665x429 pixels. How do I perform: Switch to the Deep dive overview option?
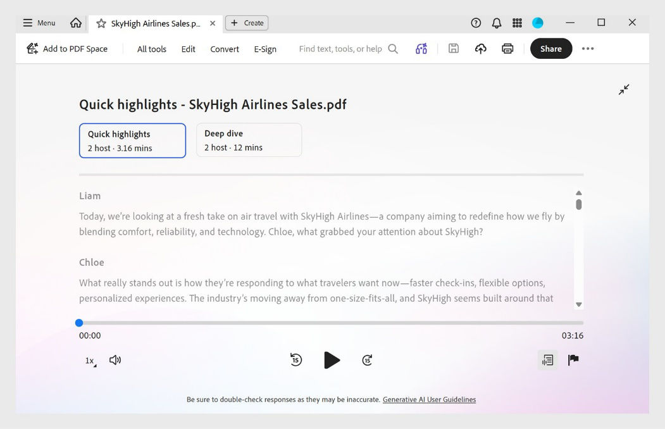[x=249, y=140]
